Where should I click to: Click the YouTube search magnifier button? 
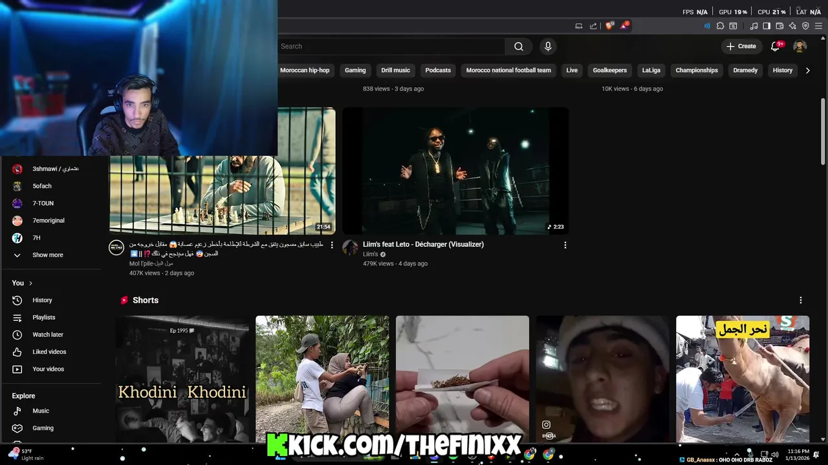pyautogui.click(x=518, y=46)
